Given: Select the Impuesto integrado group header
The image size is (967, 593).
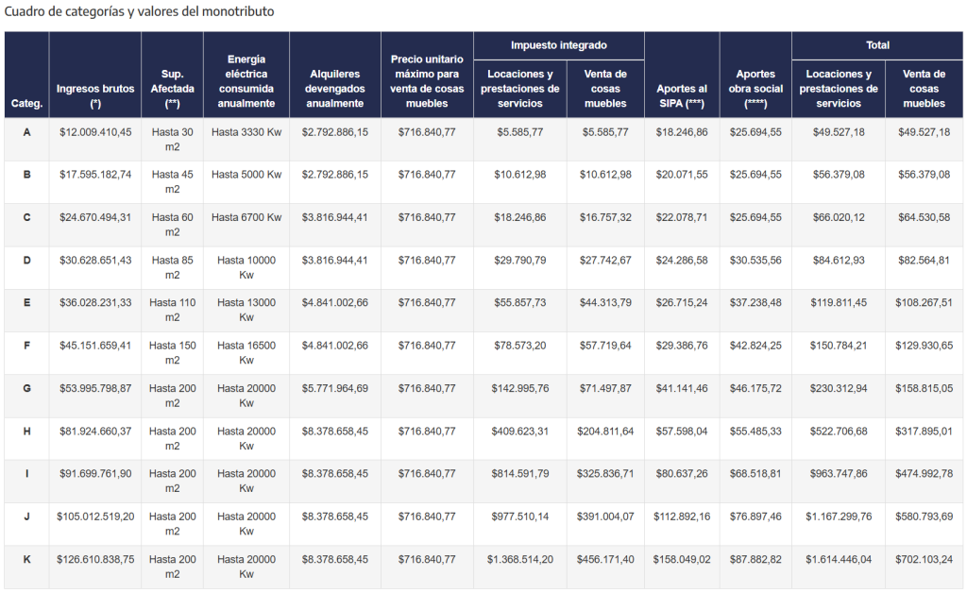Looking at the screenshot, I should point(559,45).
